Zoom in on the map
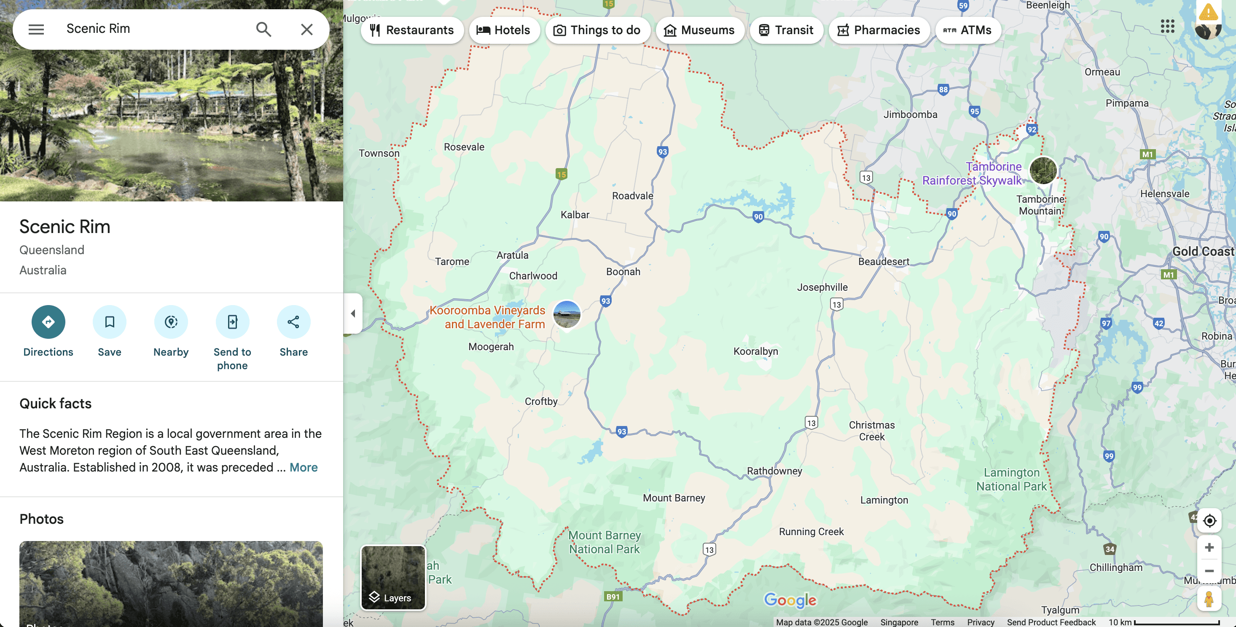 pos(1209,547)
